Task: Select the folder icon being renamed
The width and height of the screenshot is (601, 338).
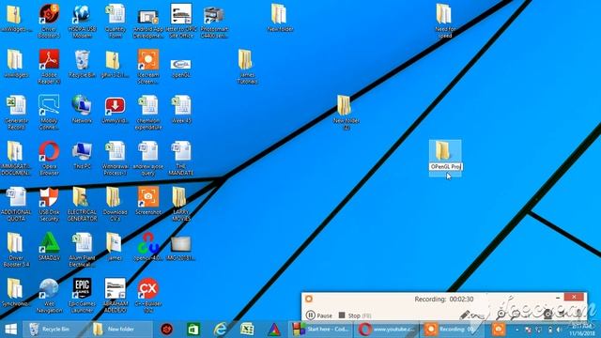Action: point(443,150)
